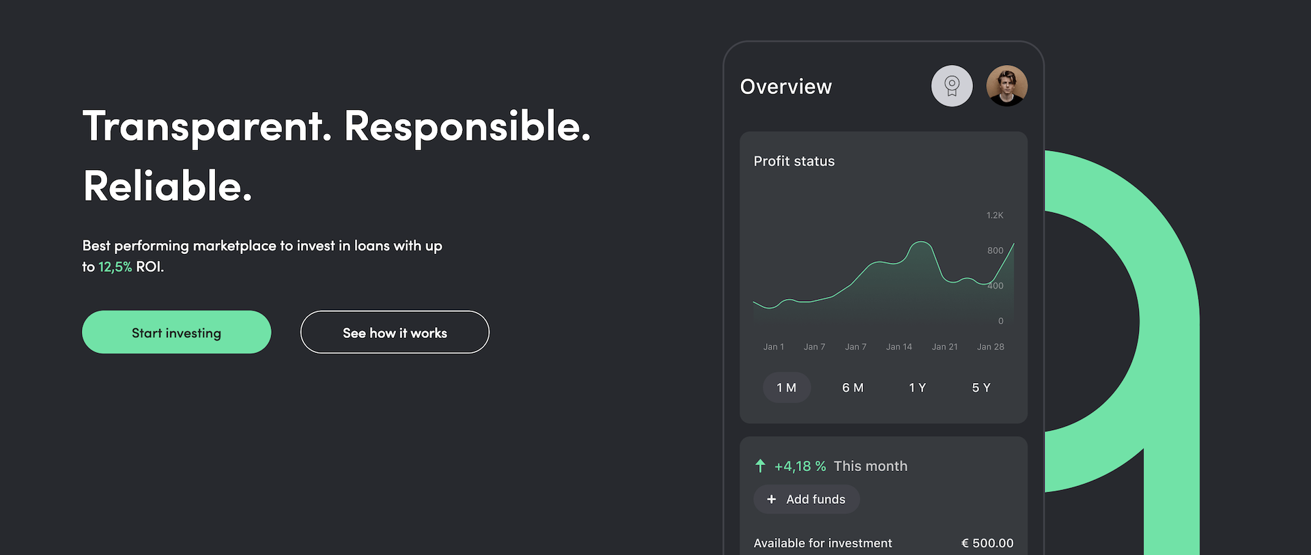Click the plus icon beside Add funds
This screenshot has width=1311, height=555.
(x=772, y=500)
